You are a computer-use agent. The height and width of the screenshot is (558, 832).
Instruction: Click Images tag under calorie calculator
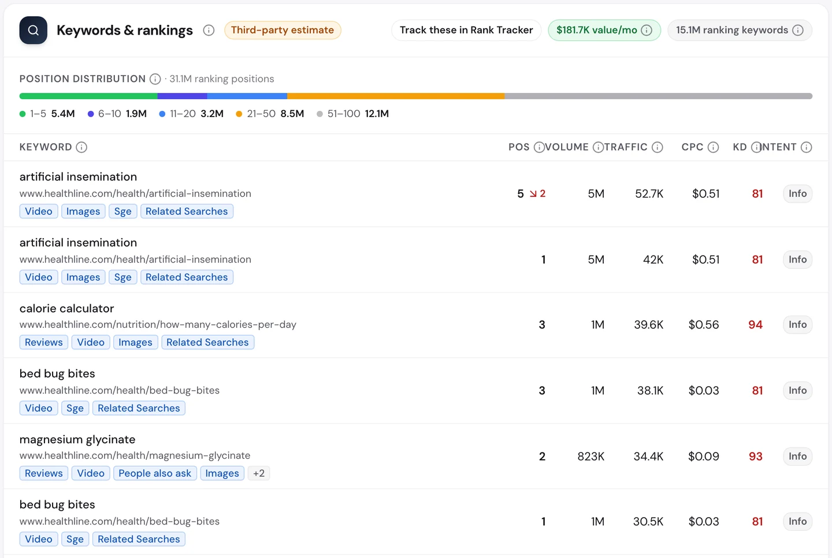(x=135, y=342)
